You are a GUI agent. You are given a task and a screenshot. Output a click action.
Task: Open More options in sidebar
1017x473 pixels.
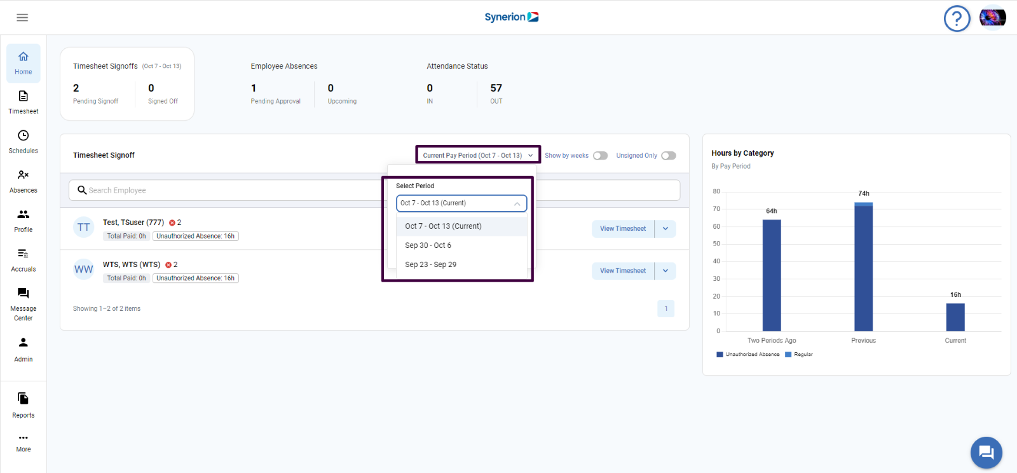[24, 443]
